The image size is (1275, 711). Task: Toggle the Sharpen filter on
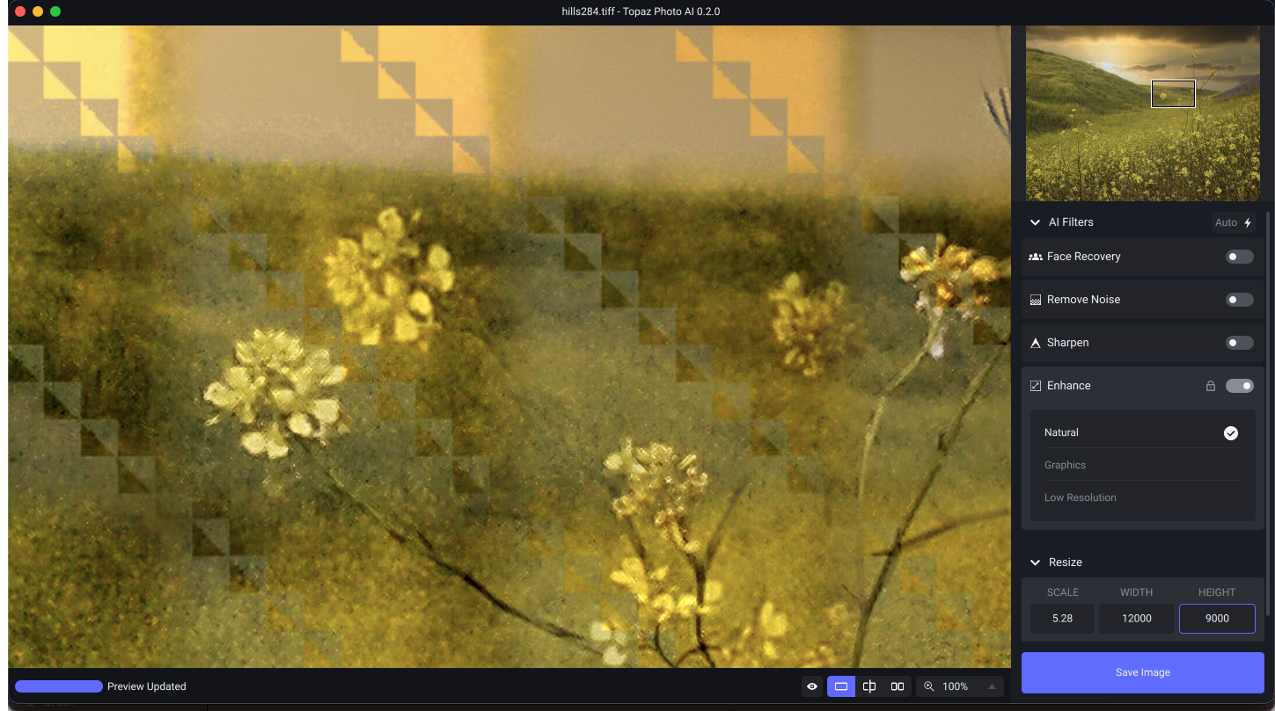[x=1239, y=343]
